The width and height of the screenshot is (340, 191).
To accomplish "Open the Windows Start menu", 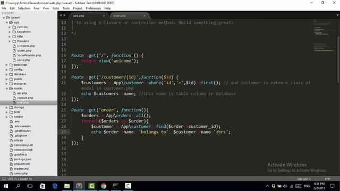I will coord(6,186).
